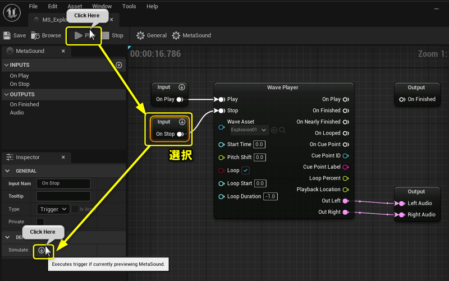Viewport: 449px width, 281px height.
Task: Click the Pitch Shift input pin
Action: 221,158
